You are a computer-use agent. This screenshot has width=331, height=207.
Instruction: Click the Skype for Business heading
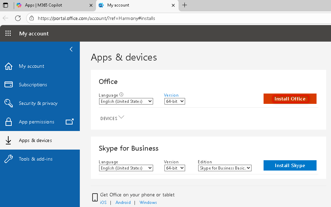[x=129, y=148]
